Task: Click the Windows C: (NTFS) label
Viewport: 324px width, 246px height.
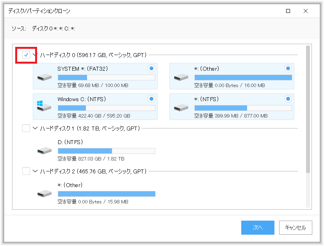Action: pyautogui.click(x=82, y=99)
